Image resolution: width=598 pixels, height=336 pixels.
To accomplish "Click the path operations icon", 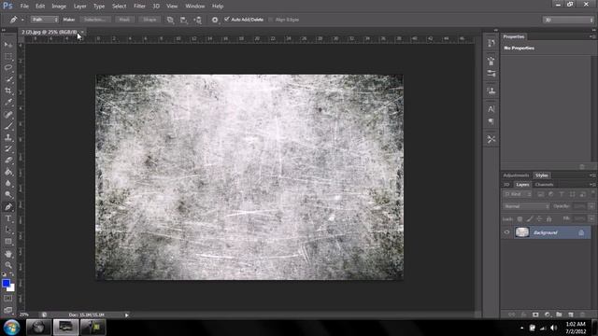I will pyautogui.click(x=170, y=20).
